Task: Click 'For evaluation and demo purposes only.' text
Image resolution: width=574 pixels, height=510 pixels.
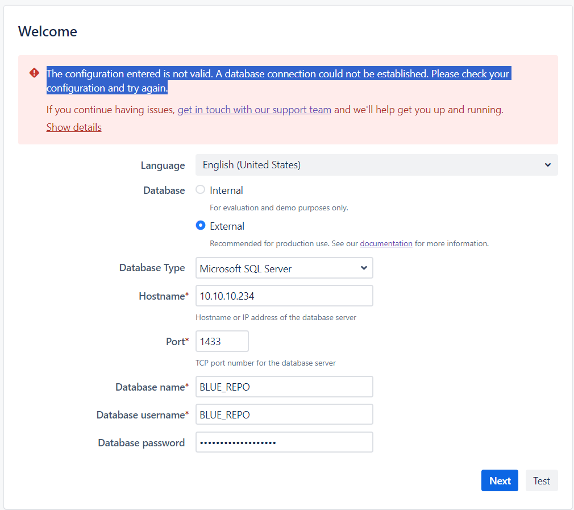Action: (278, 208)
